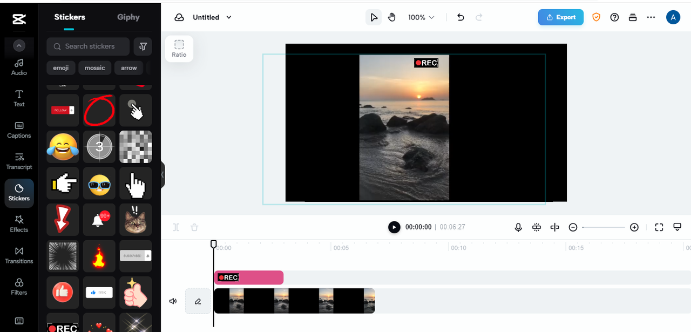This screenshot has width=691, height=332.
Task: Toggle timeline snapping magnet icon
Action: coord(537,227)
